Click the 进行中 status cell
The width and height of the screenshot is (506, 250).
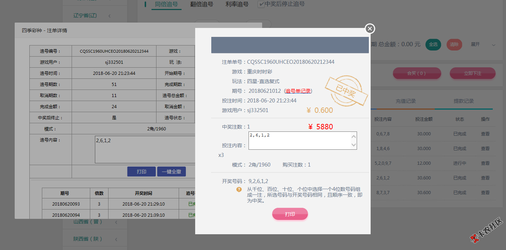click(460, 163)
